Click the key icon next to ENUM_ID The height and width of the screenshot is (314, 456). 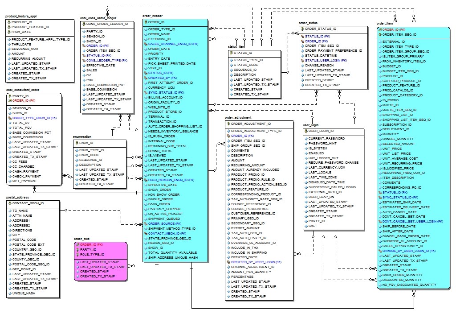coord(76,143)
